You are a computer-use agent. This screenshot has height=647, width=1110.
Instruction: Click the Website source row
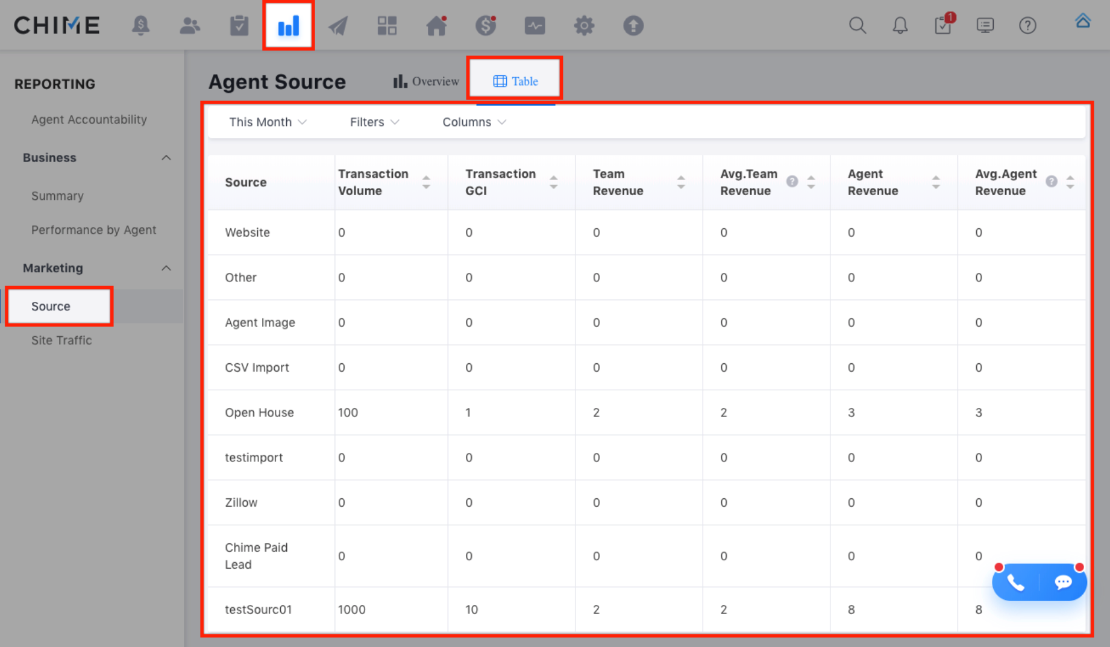(647, 233)
